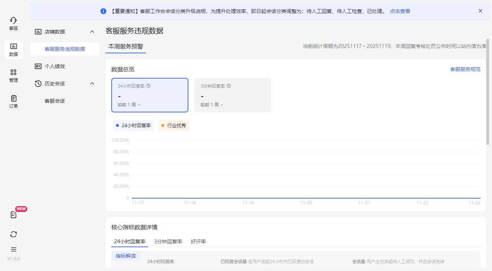Switch to the 3分钟回复率 detail tab

(x=168, y=241)
